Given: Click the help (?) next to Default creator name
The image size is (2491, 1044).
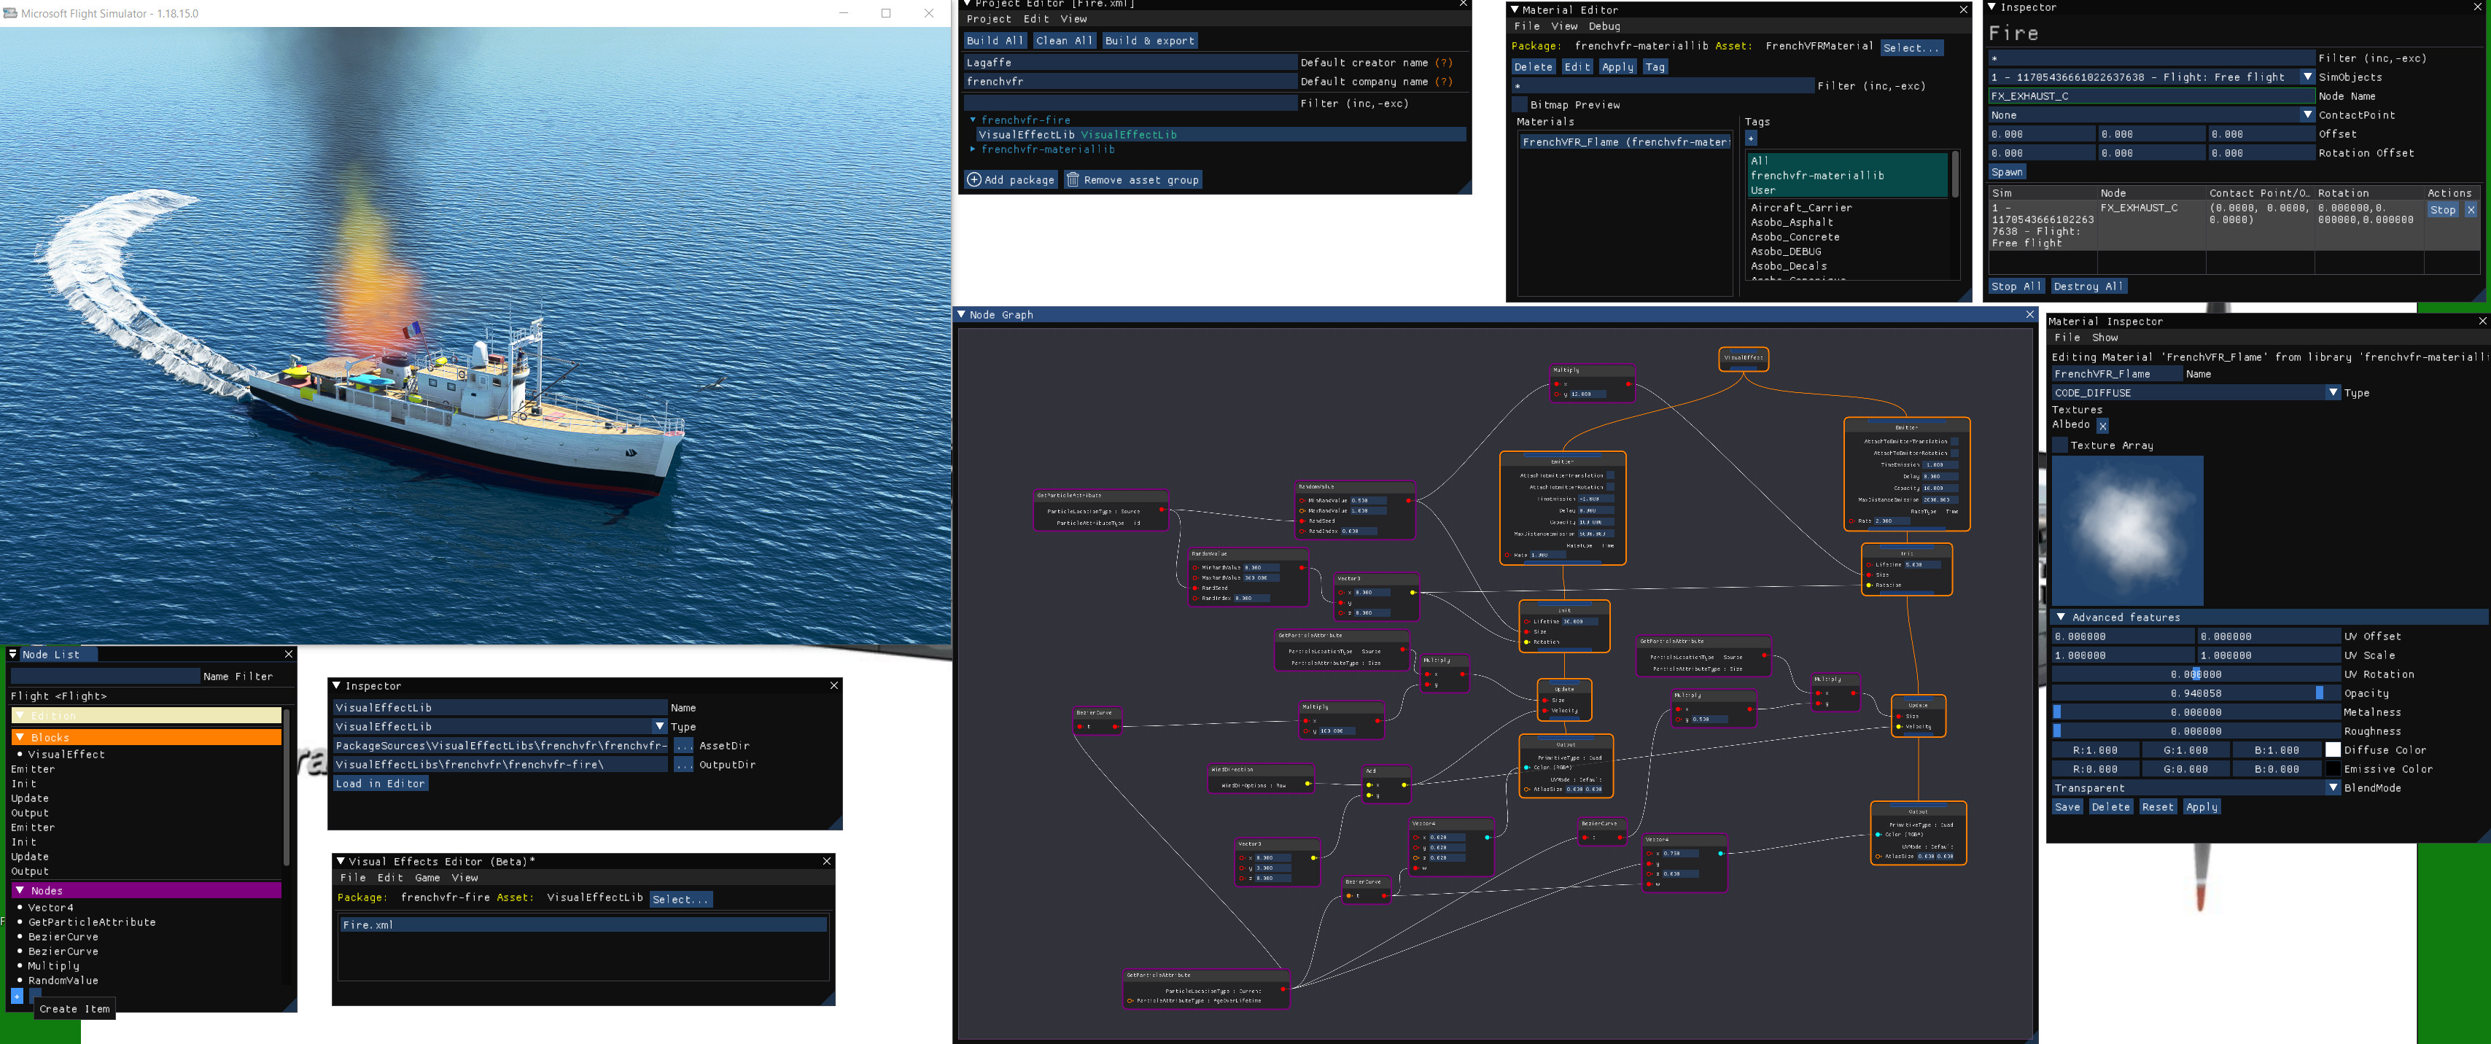Looking at the screenshot, I should pyautogui.click(x=1444, y=63).
